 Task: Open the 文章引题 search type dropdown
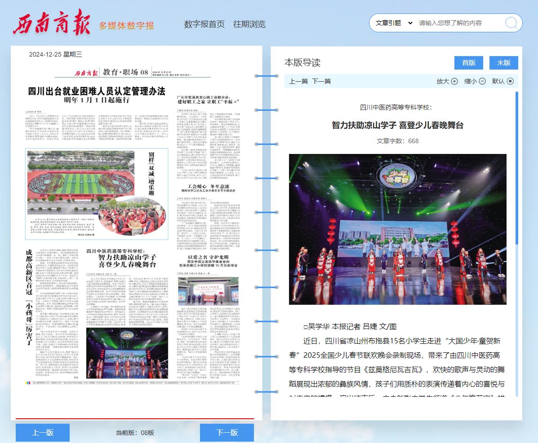coord(394,23)
